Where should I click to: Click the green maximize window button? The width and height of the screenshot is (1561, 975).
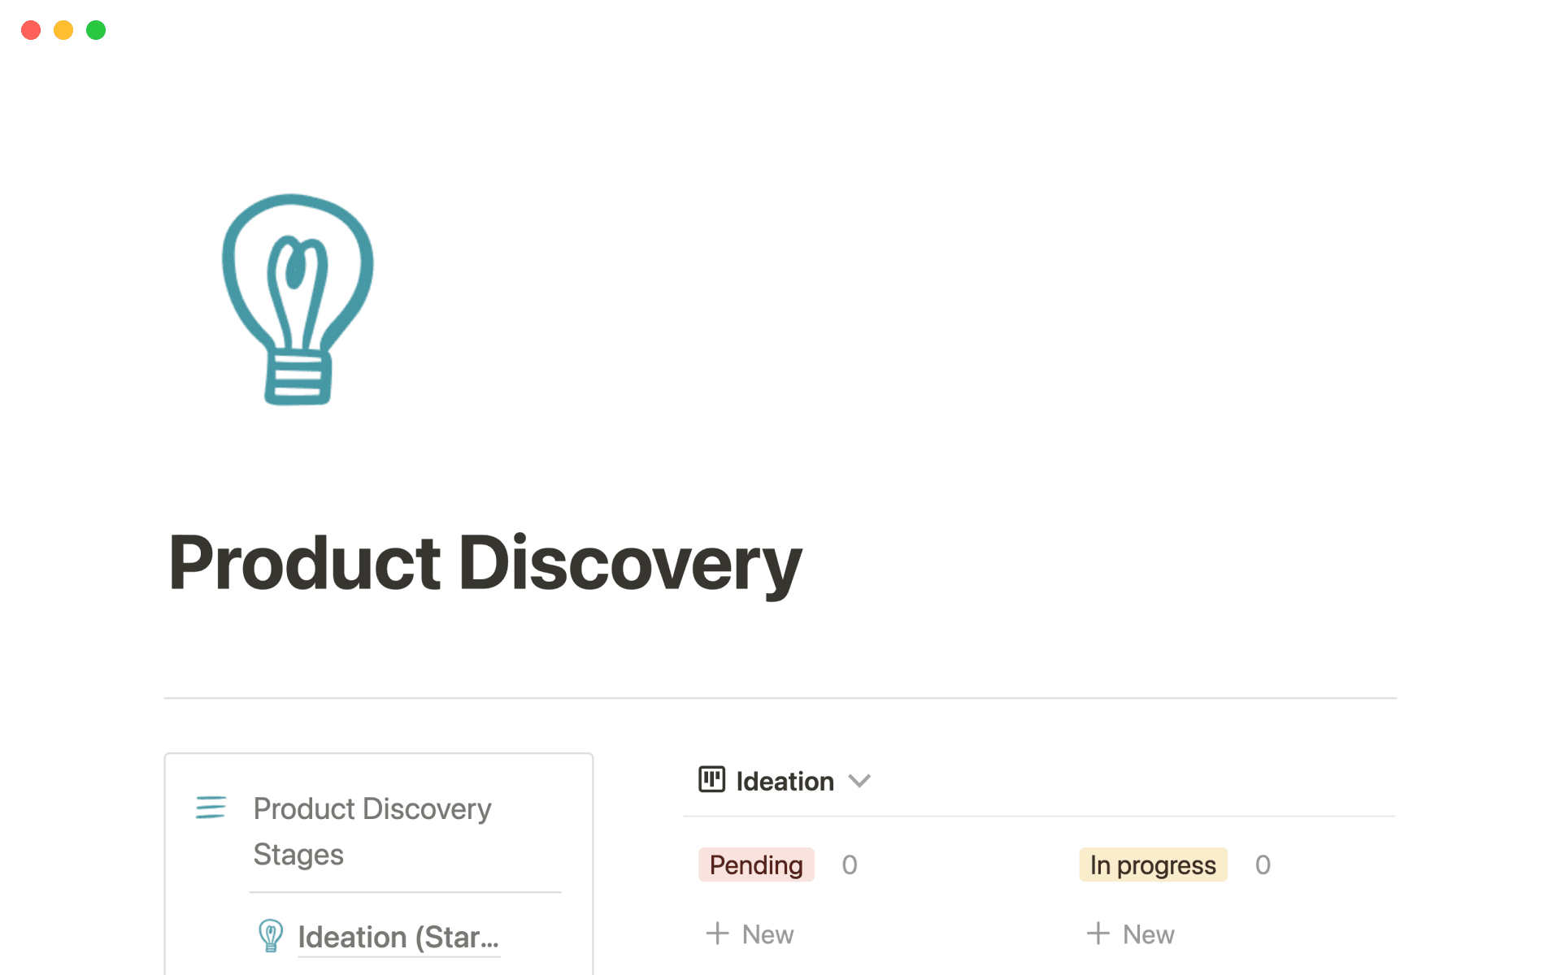(x=96, y=30)
